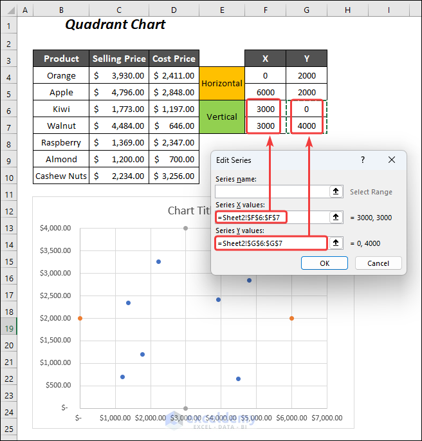The width and height of the screenshot is (422, 441).
Task: Confirm the series with the OK button
Action: coord(324,263)
